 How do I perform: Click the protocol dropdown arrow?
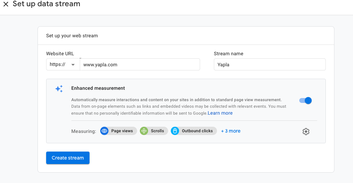(x=73, y=65)
